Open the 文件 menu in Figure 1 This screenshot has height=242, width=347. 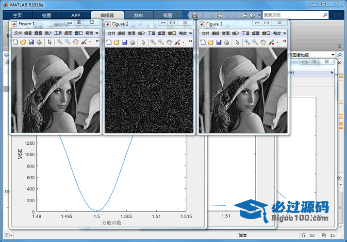pos(17,33)
